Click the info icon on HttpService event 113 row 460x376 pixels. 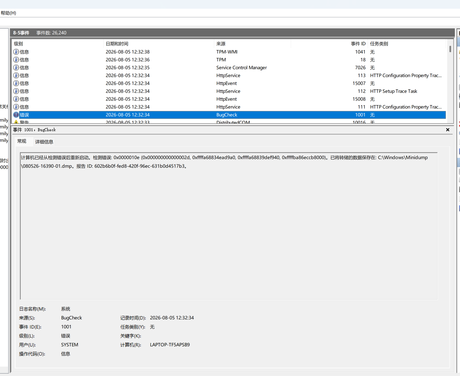coord(16,75)
